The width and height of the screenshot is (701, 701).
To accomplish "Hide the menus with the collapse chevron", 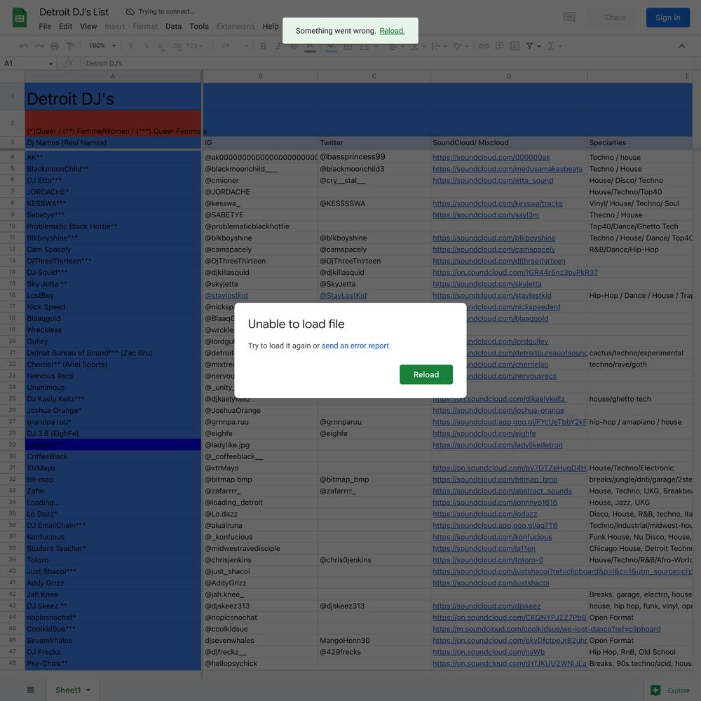I will click(681, 46).
